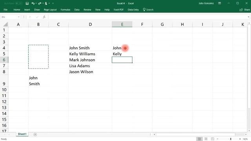The image size is (251, 141).
Task: Click cell containing Kelly Williams
Action: point(90,54)
